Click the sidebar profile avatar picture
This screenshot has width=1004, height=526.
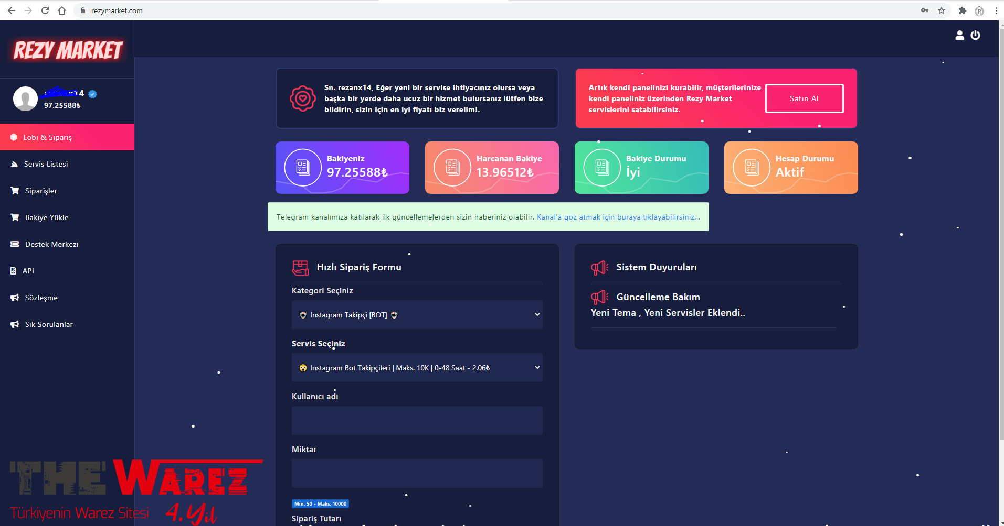[25, 98]
